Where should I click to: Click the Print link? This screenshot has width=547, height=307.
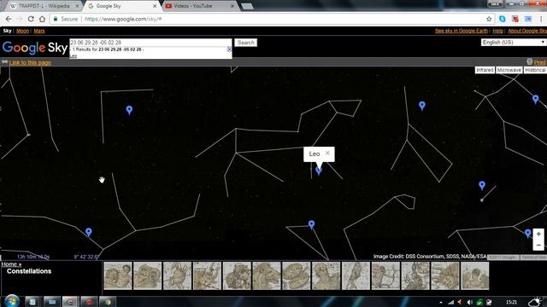pos(539,62)
